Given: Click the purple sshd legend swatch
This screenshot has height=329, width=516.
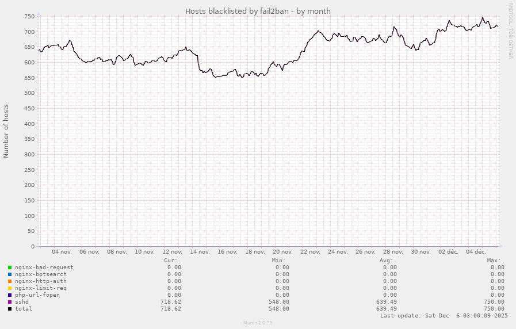Looking at the screenshot, I should 10,302.
